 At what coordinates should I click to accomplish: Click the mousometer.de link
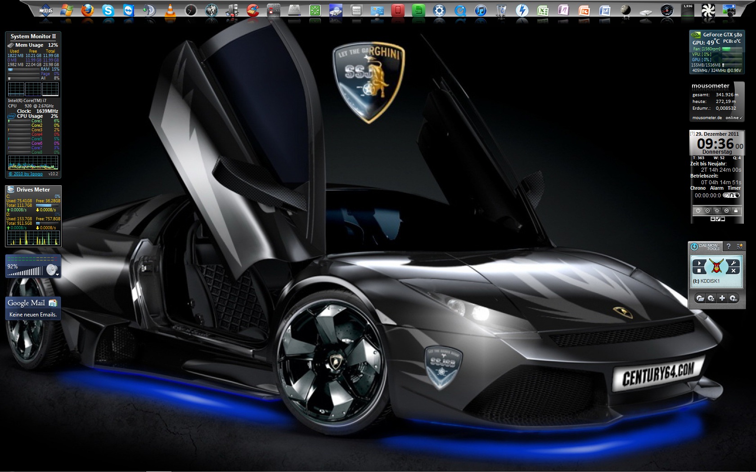(x=707, y=118)
